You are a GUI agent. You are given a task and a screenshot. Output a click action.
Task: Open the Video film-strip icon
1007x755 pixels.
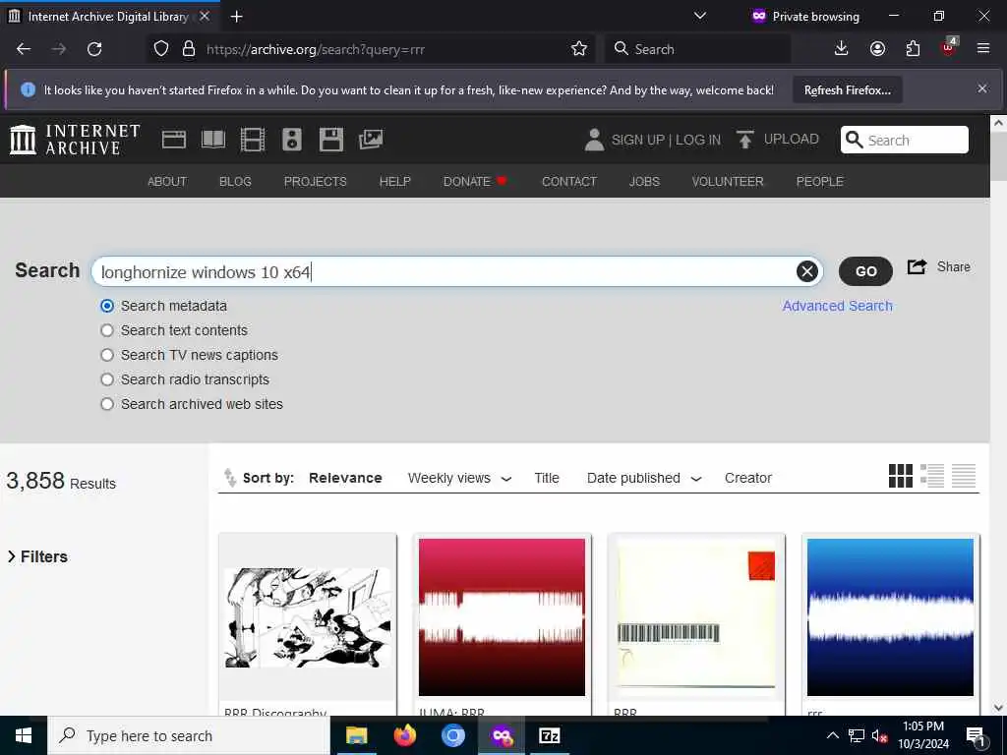pyautogui.click(x=253, y=140)
